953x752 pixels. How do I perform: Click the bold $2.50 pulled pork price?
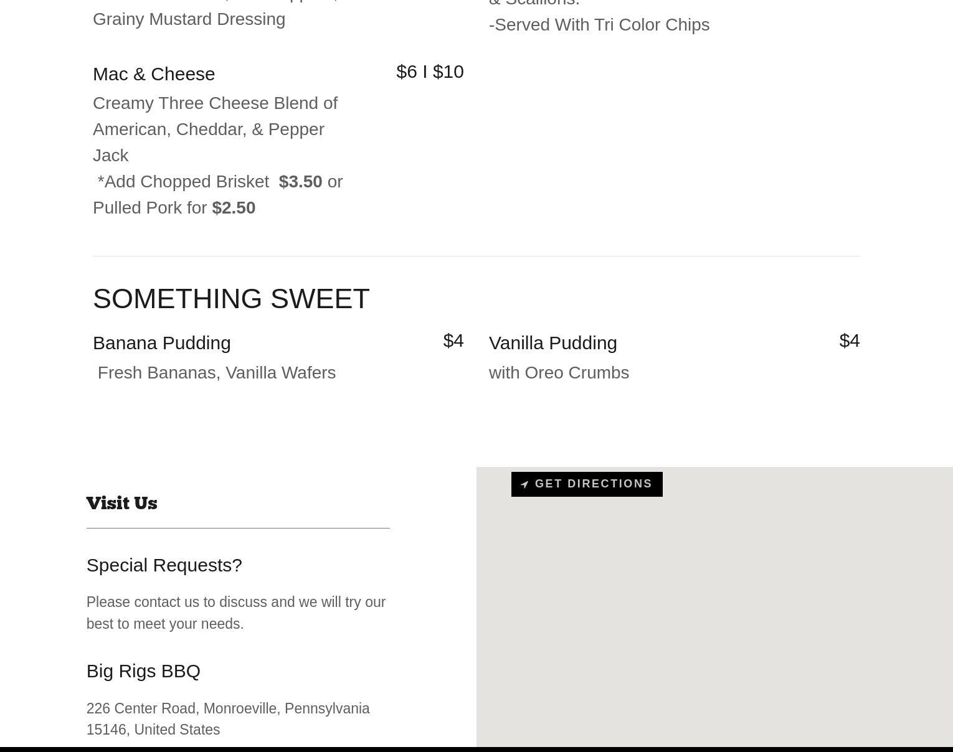[234, 208]
